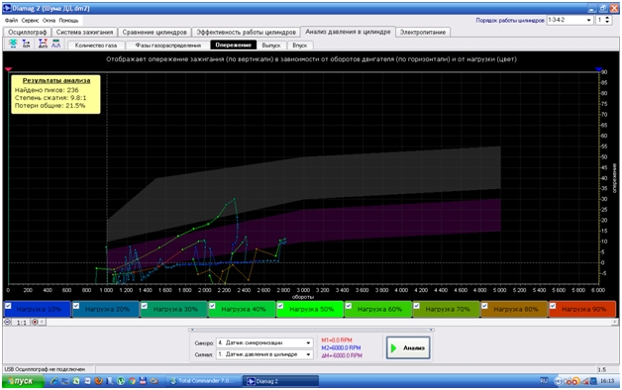Switch to the Сравнение цилиндров tab
This screenshot has width=622, height=390.
pos(155,32)
